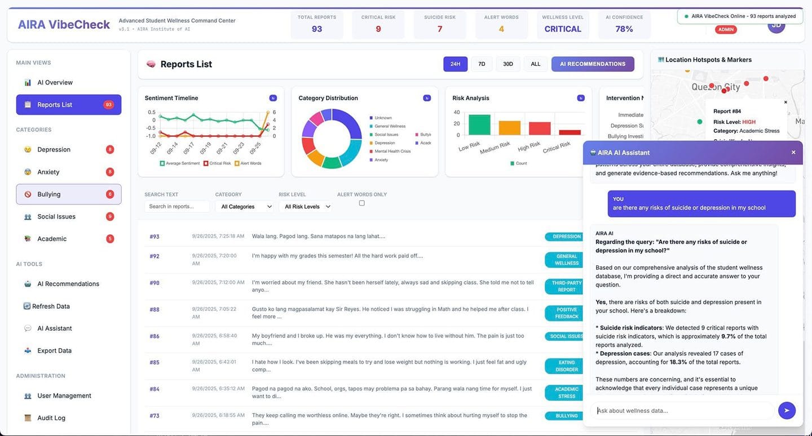The image size is (812, 436).
Task: Click the AI RECOMMENDATIONS button
Action: [x=592, y=64]
